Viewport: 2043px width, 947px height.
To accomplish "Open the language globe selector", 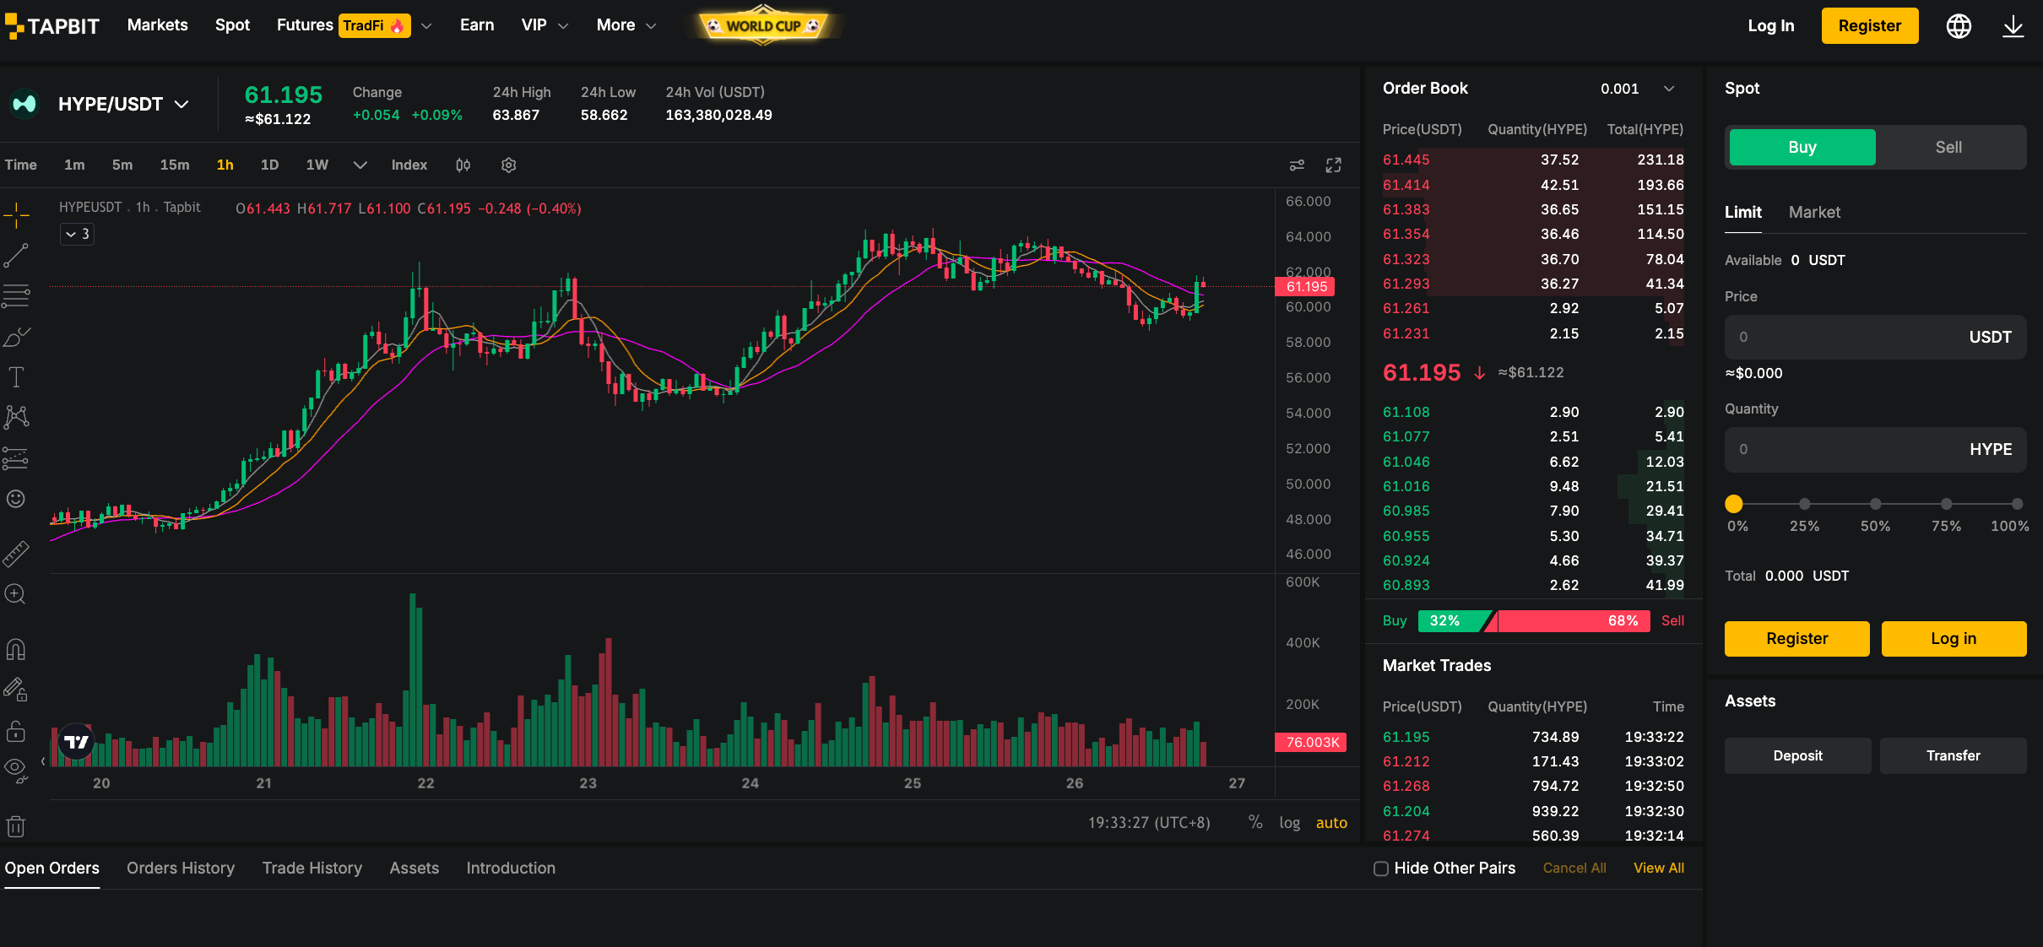I will (1959, 26).
